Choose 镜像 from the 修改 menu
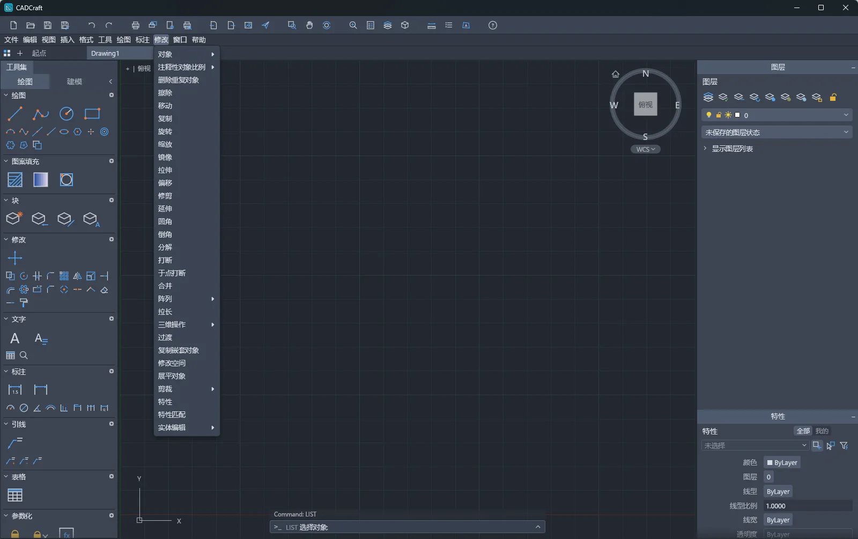 (x=187, y=157)
